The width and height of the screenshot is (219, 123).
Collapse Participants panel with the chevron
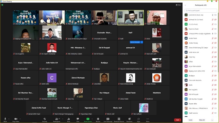click(x=185, y=5)
